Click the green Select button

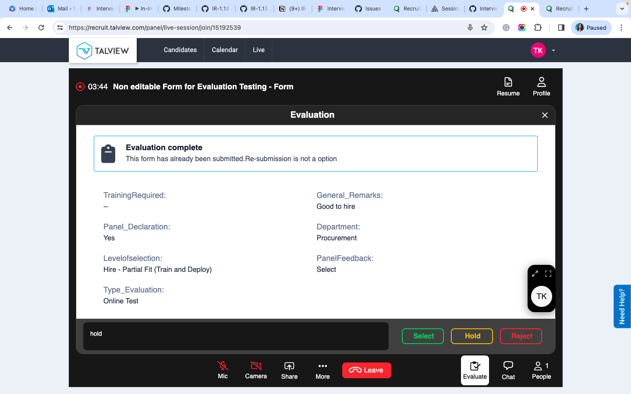(x=423, y=336)
